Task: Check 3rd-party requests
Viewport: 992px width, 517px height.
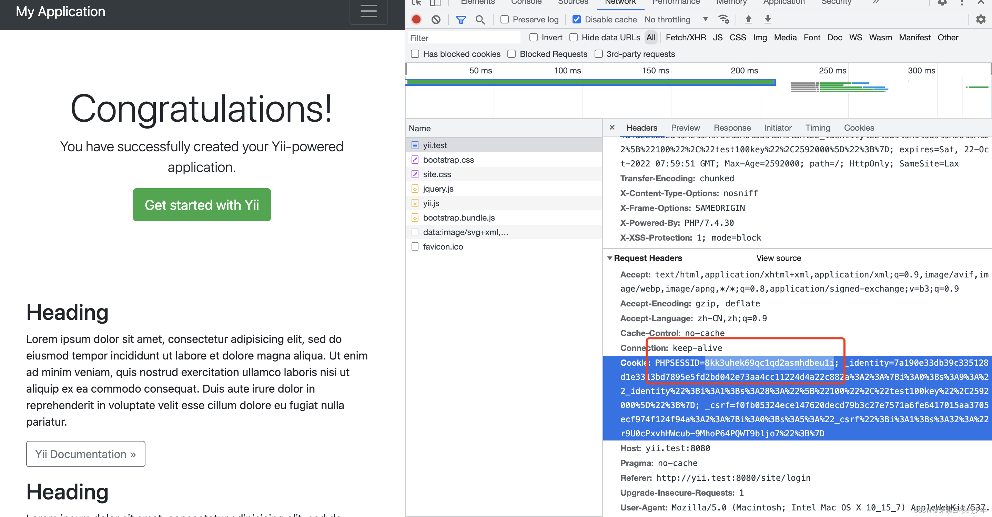Action: click(598, 54)
